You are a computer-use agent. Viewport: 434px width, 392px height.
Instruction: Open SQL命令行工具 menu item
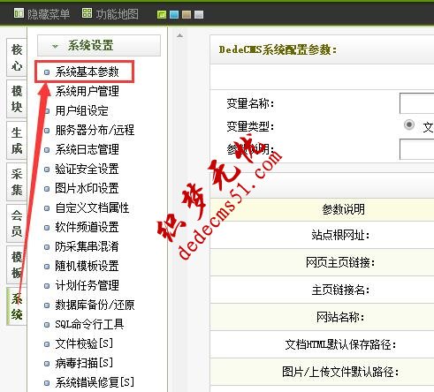click(89, 324)
